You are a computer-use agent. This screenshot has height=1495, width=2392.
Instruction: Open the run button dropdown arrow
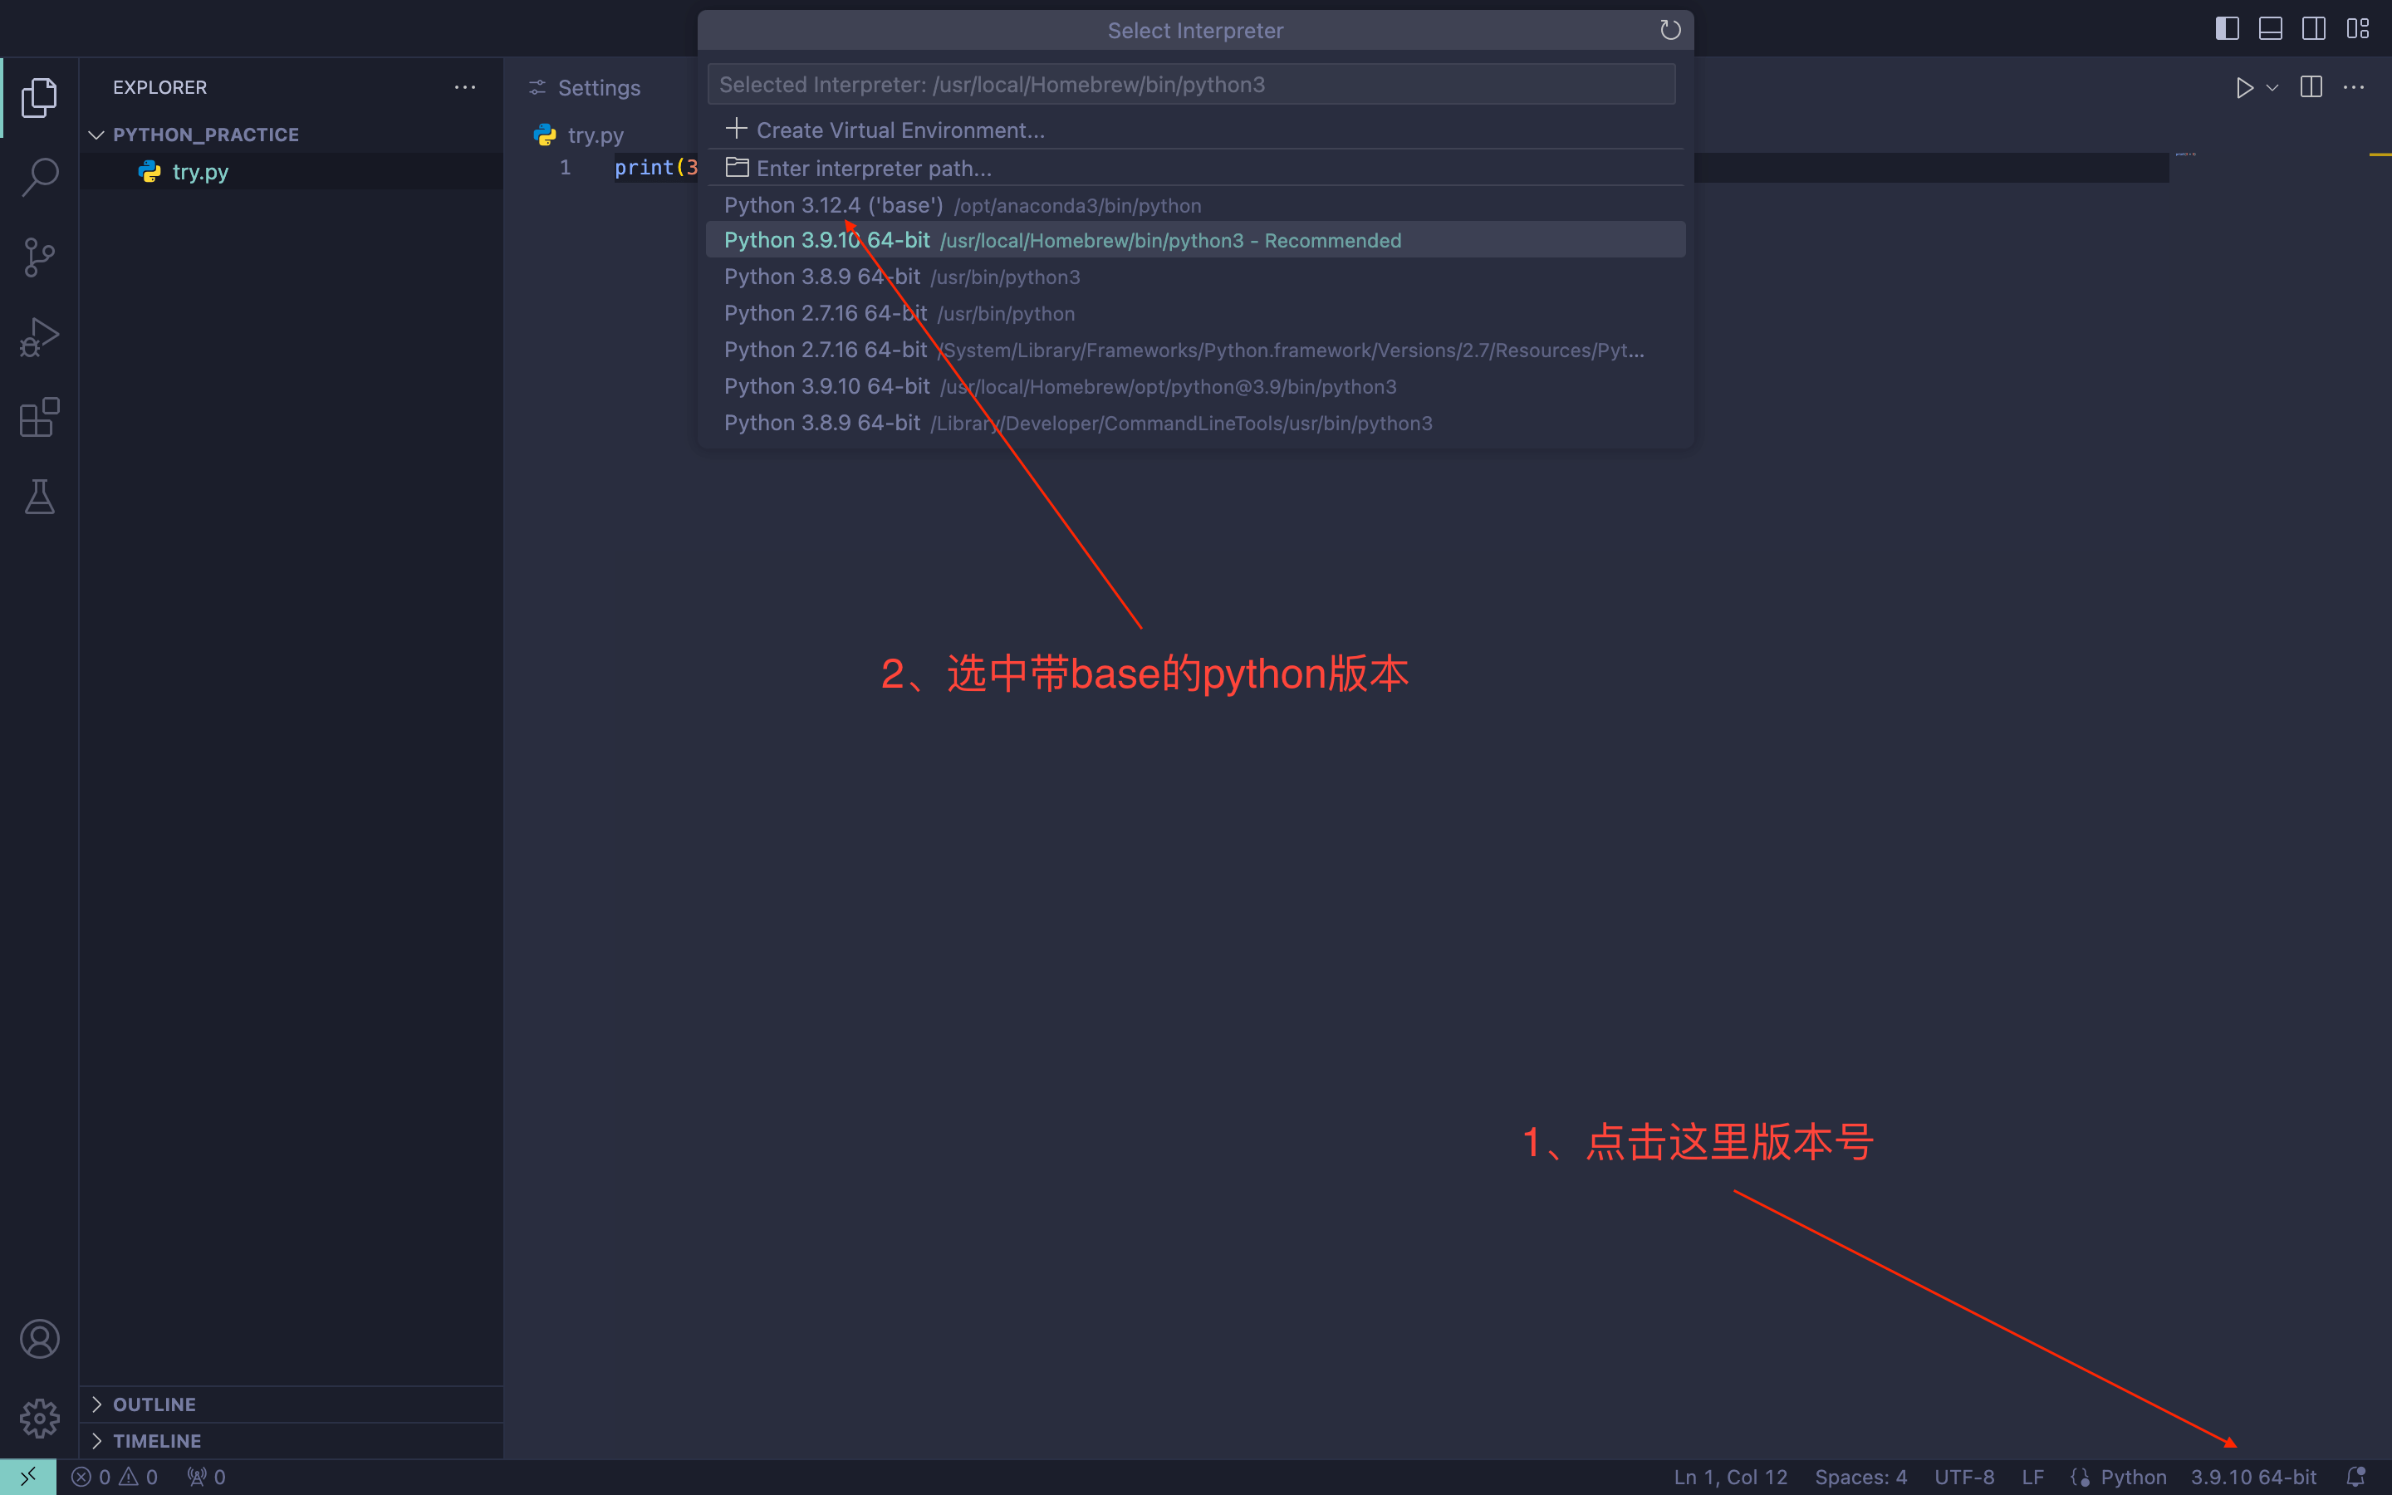click(x=2272, y=88)
